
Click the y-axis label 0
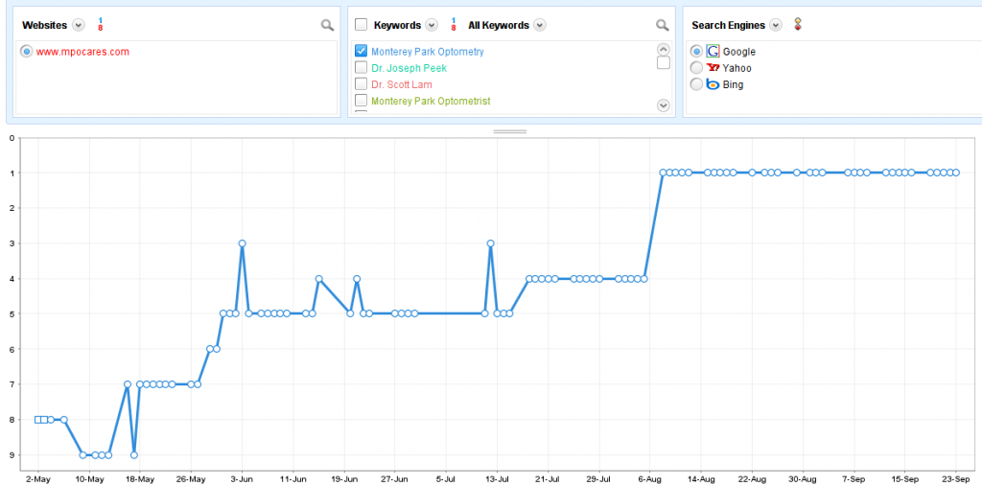[x=12, y=138]
